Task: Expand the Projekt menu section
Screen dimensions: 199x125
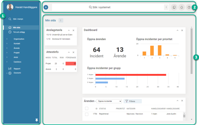Action: pyautogui.click(x=16, y=52)
